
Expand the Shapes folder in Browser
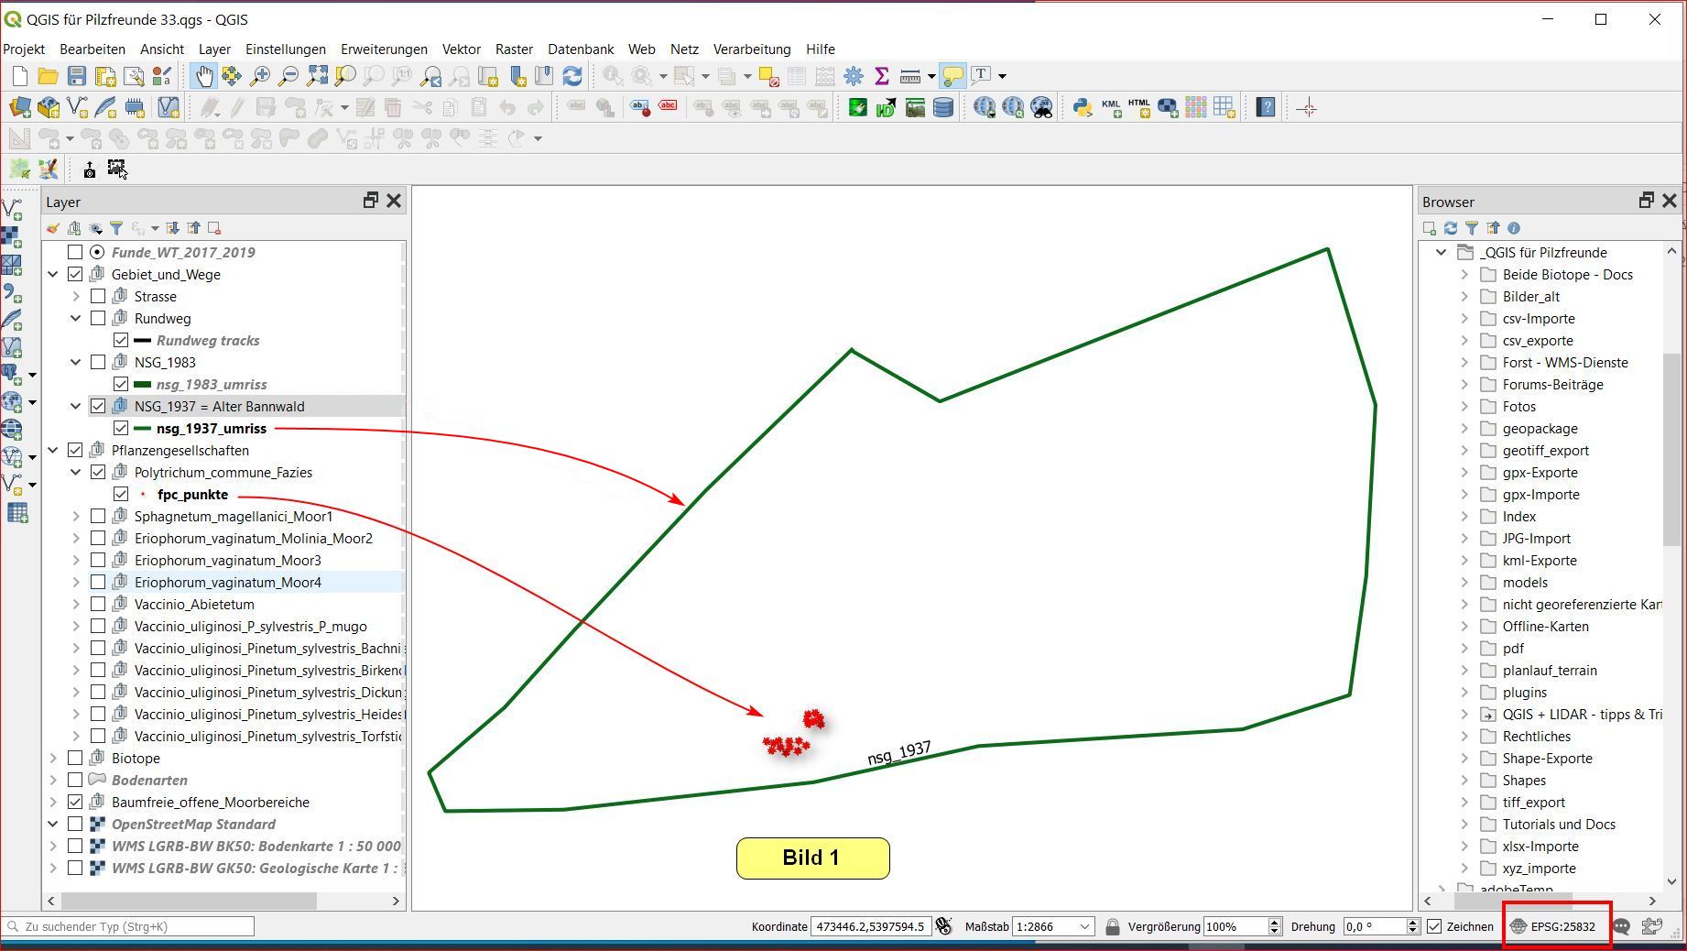pyautogui.click(x=1464, y=780)
